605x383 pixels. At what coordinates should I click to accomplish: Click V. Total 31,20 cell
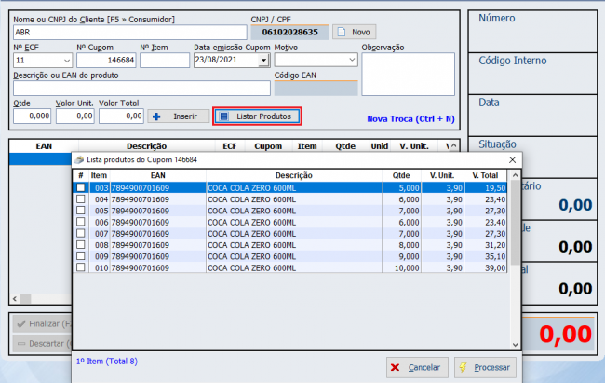(485, 245)
